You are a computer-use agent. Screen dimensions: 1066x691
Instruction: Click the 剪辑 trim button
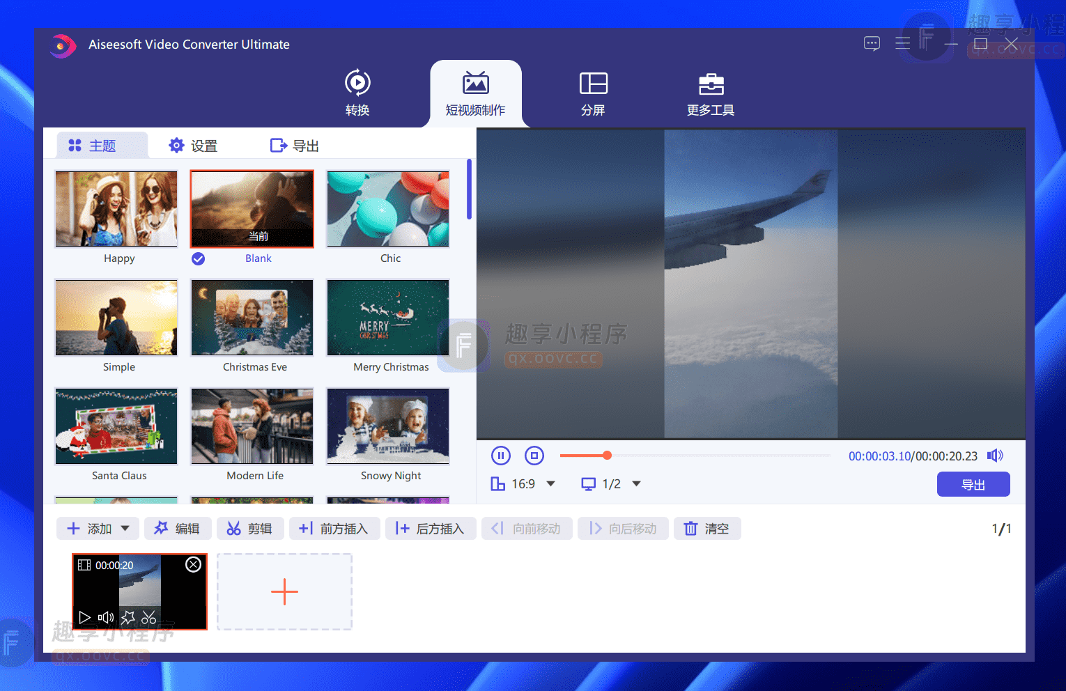[249, 529]
